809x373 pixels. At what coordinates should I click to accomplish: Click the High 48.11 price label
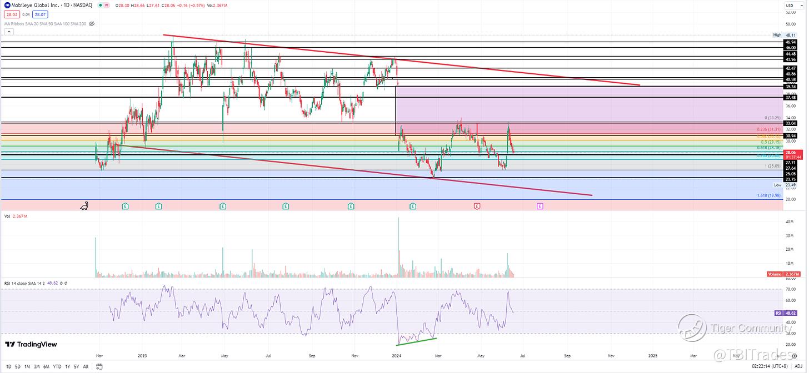tap(785, 35)
